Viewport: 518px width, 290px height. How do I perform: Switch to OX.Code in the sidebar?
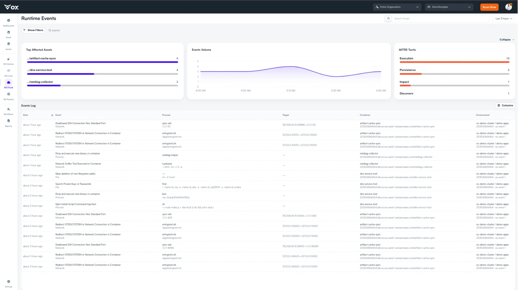(x=8, y=73)
